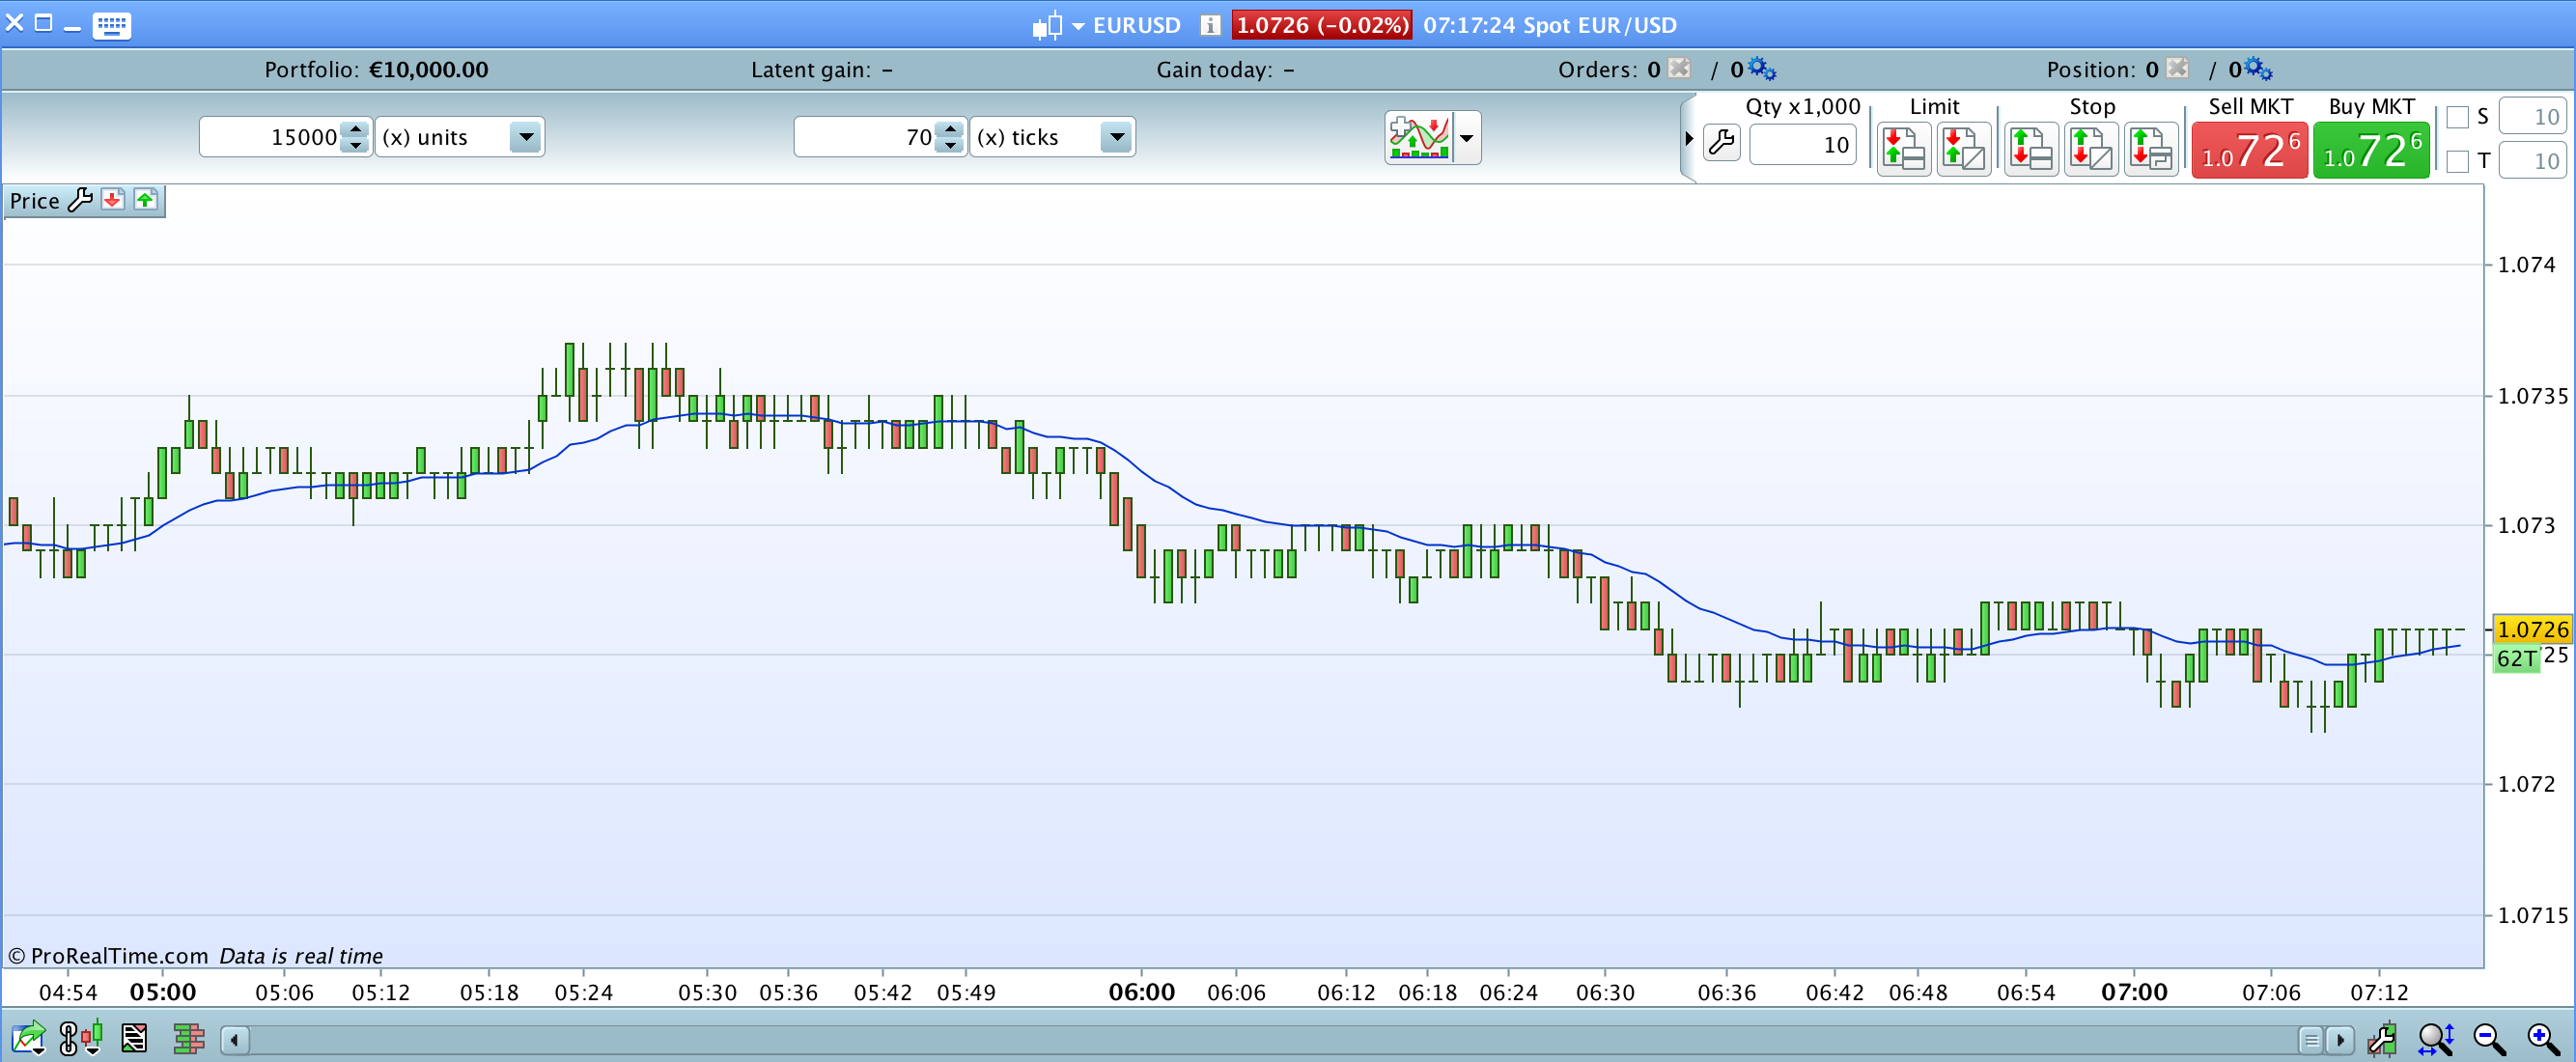This screenshot has height=1062, width=2576.
Task: Click the red Sell MKT button
Action: click(2249, 151)
